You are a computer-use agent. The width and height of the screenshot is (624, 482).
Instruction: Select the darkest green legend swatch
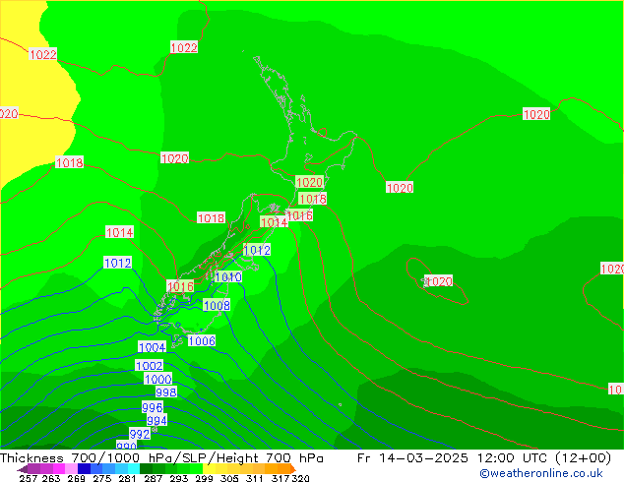146,469
